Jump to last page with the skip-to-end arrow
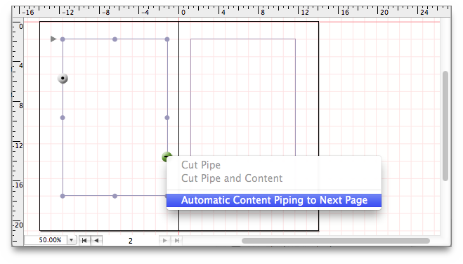Viewport: 463px width, 264px height. tap(176, 240)
